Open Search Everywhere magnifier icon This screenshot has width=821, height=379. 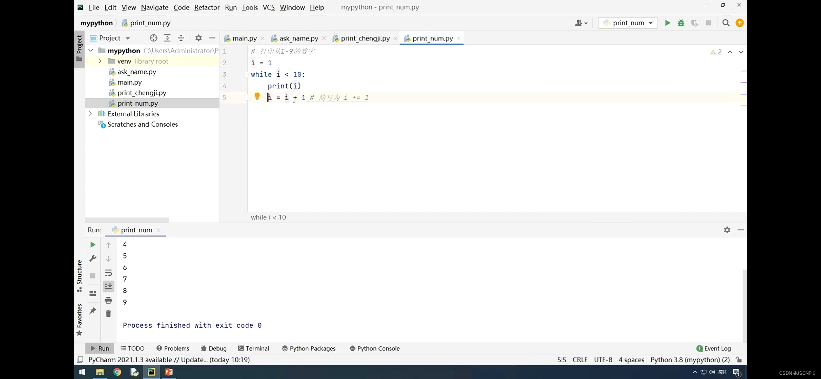tap(726, 23)
